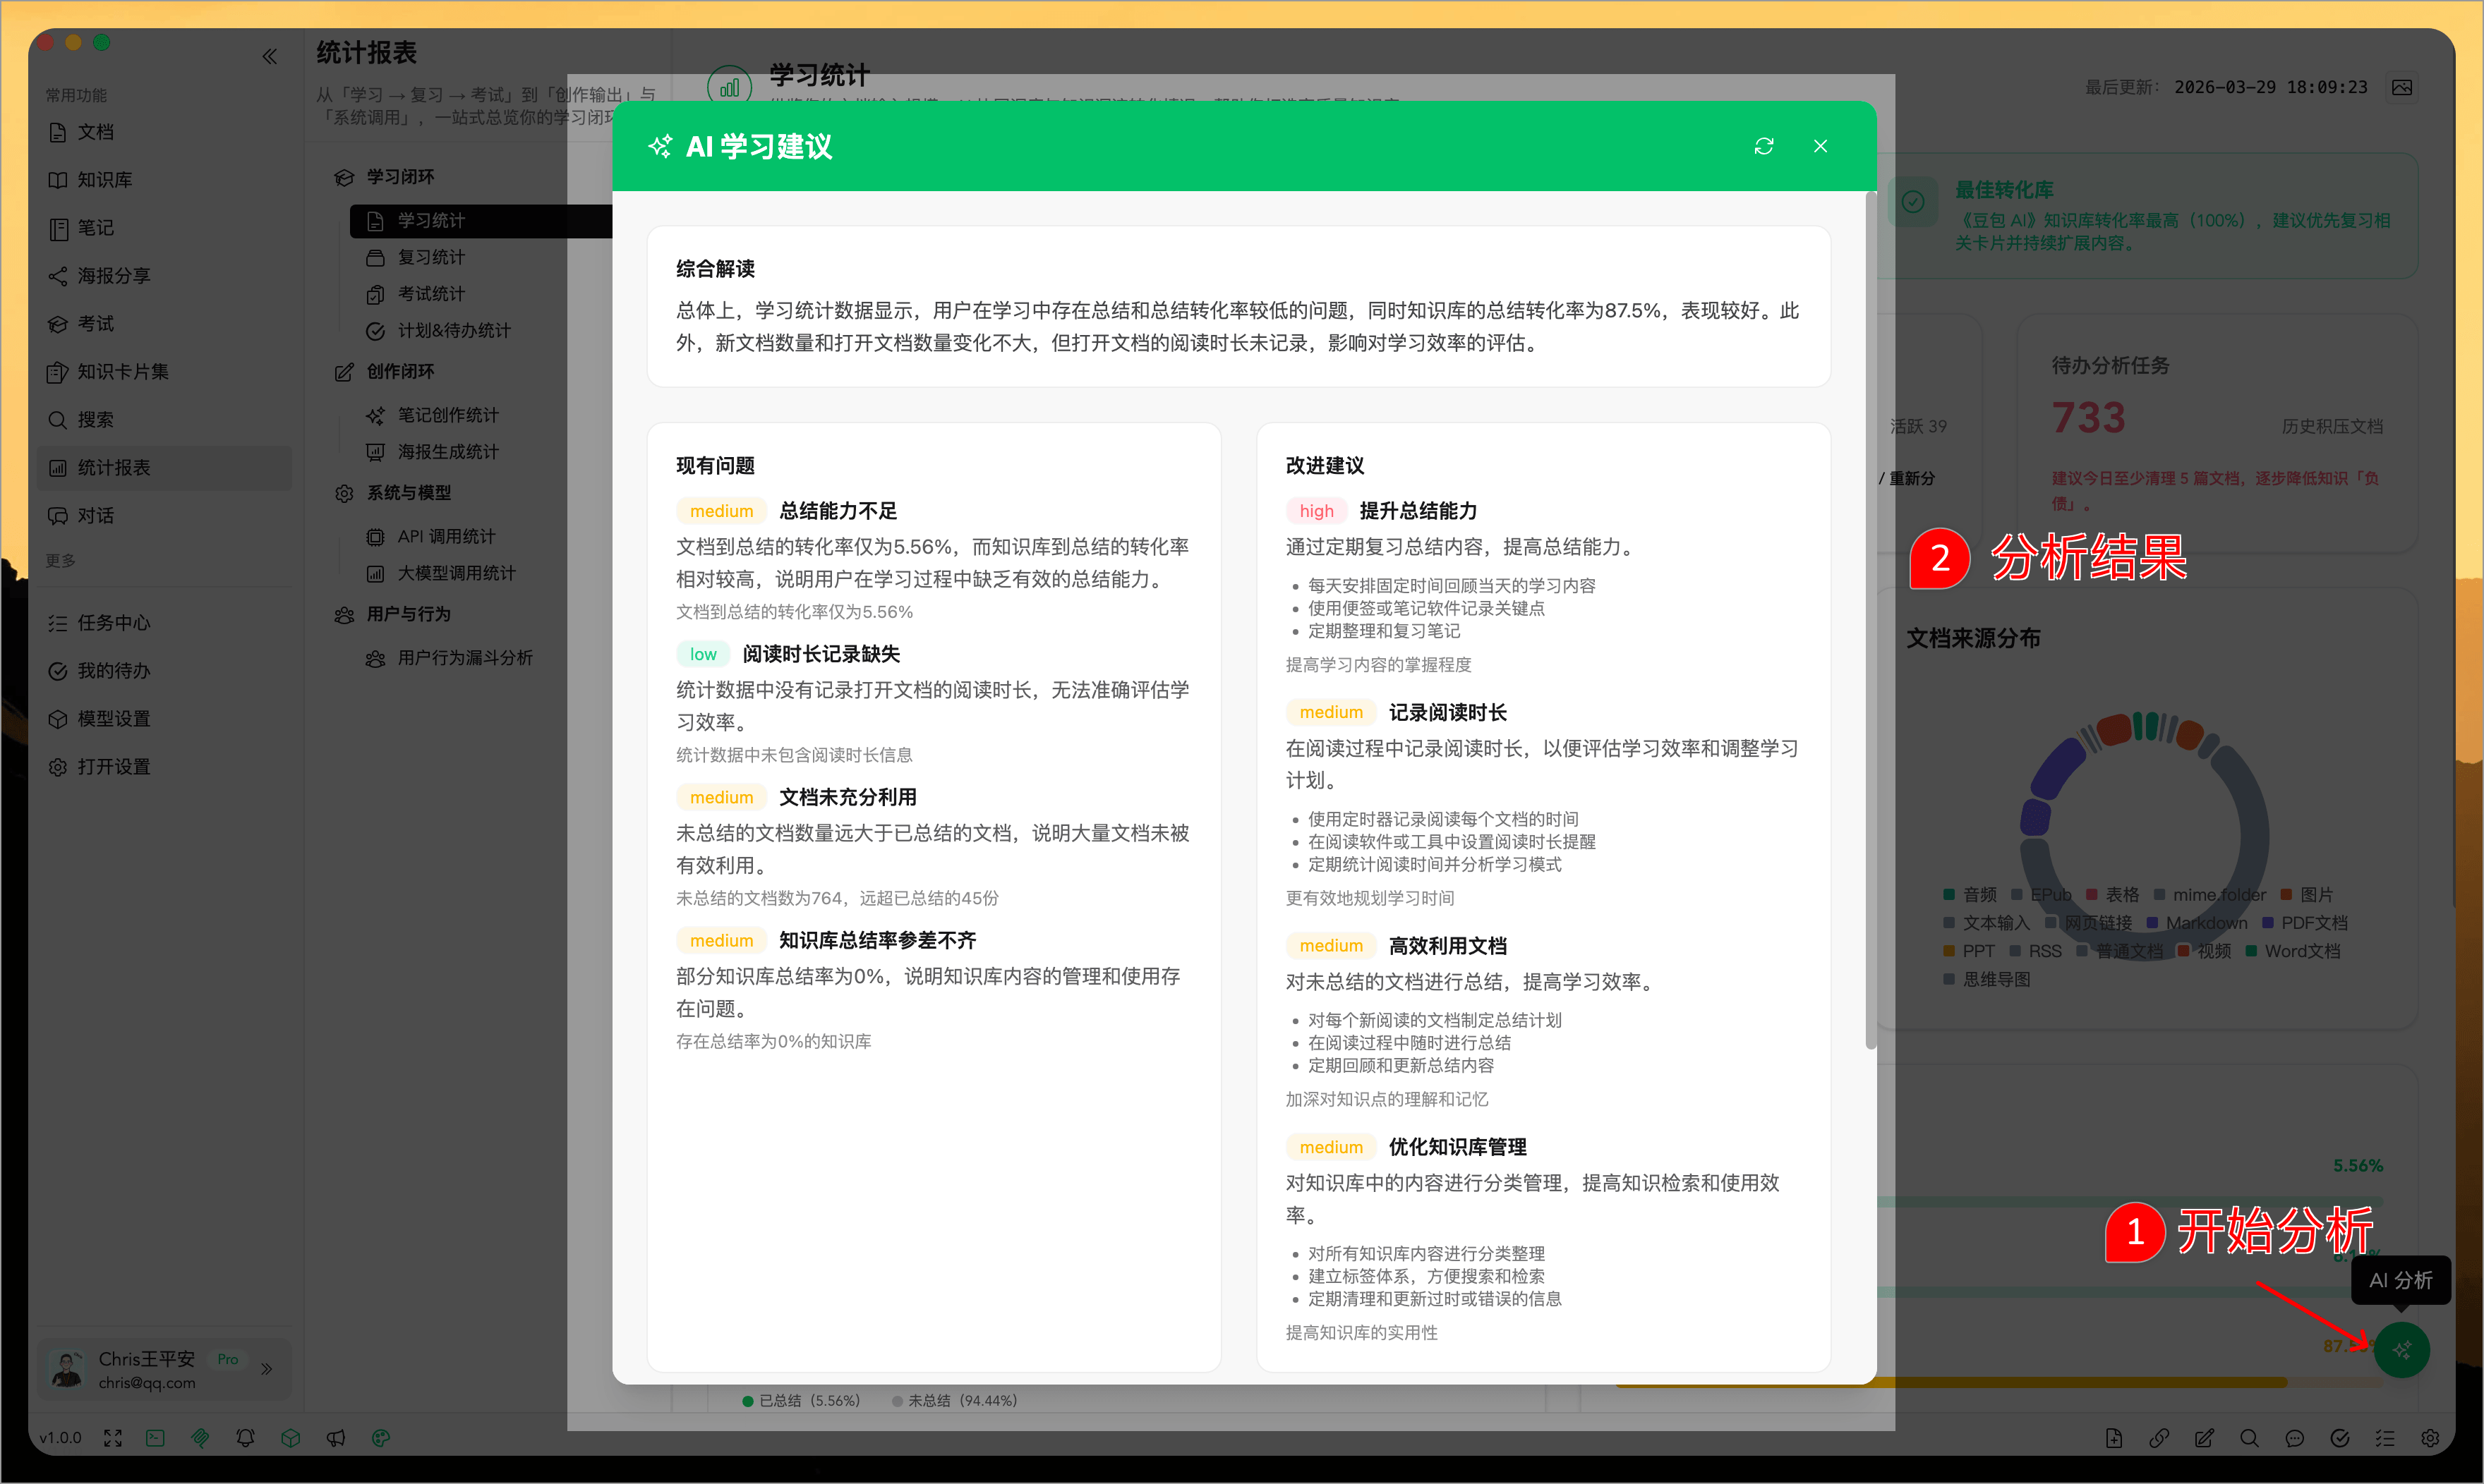Open 知识库 from the left sidebar
The width and height of the screenshot is (2484, 1484).
point(105,180)
